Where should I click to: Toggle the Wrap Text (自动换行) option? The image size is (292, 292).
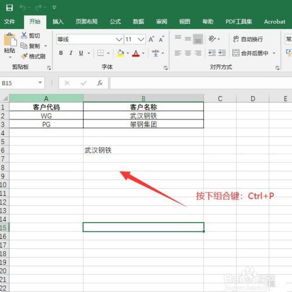coord(248,39)
